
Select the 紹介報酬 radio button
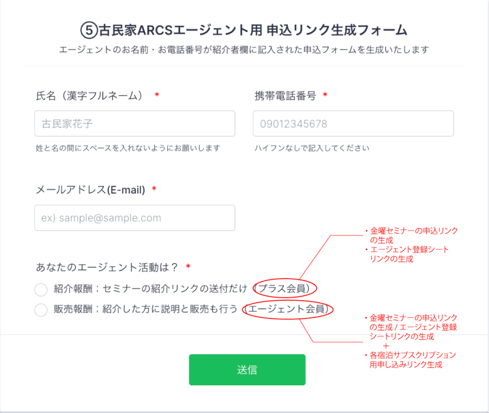pyautogui.click(x=41, y=289)
